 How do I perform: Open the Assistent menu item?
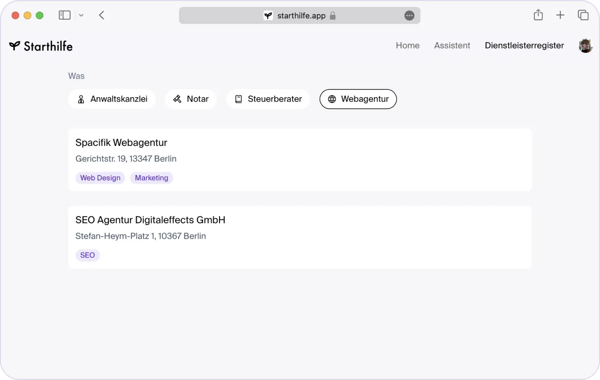point(452,45)
